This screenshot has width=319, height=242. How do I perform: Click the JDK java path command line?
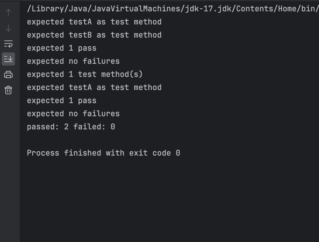[173, 9]
